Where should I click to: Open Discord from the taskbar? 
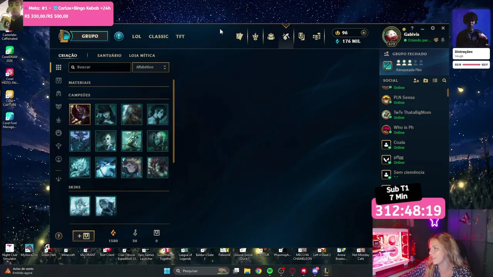pos(315,271)
